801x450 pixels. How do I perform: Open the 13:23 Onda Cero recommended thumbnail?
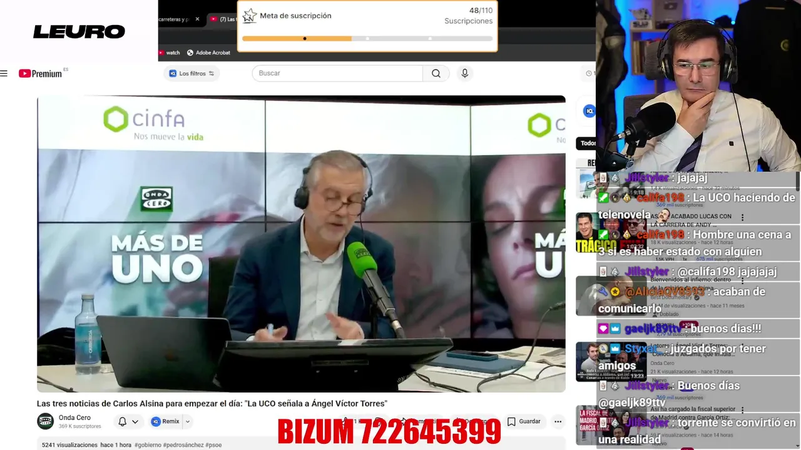pyautogui.click(x=611, y=361)
